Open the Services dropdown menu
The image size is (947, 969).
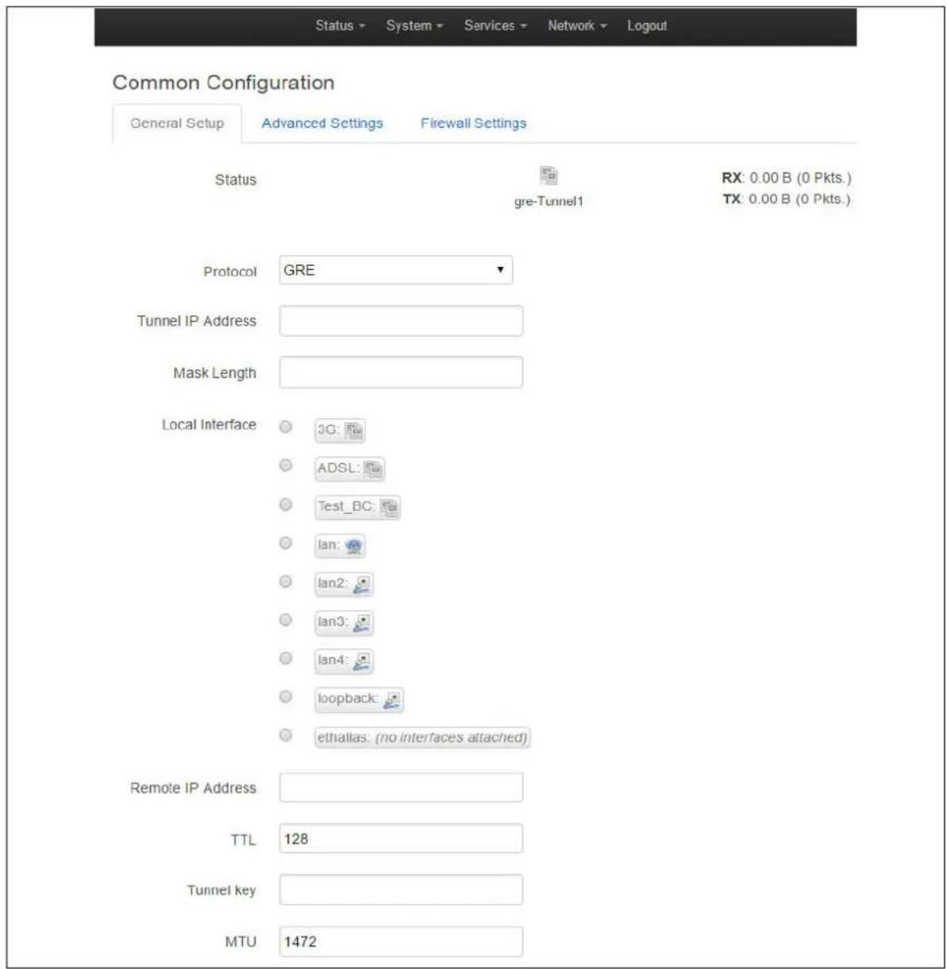[x=495, y=25]
